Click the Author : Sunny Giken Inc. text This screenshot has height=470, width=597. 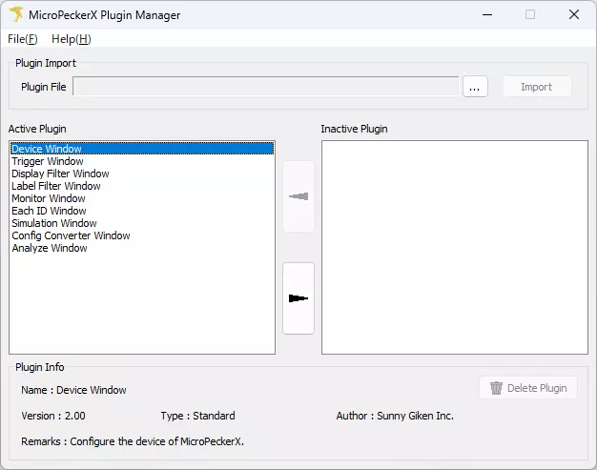coord(395,416)
